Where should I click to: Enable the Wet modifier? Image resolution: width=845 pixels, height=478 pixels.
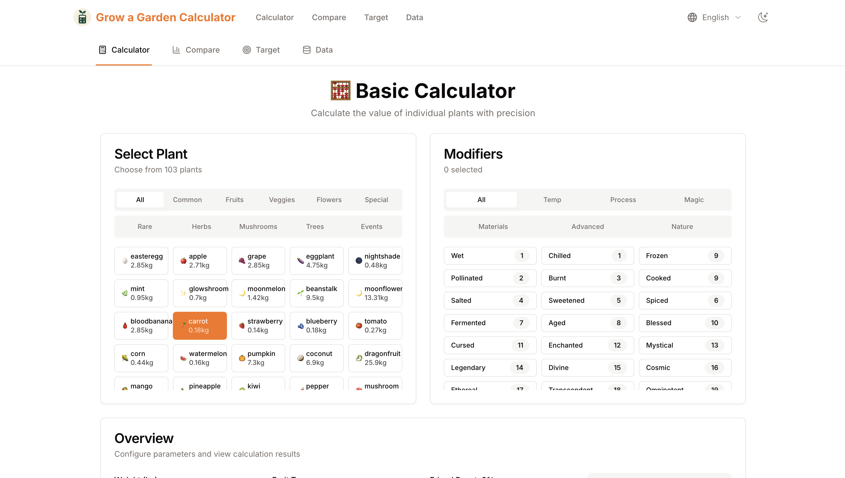pos(490,256)
